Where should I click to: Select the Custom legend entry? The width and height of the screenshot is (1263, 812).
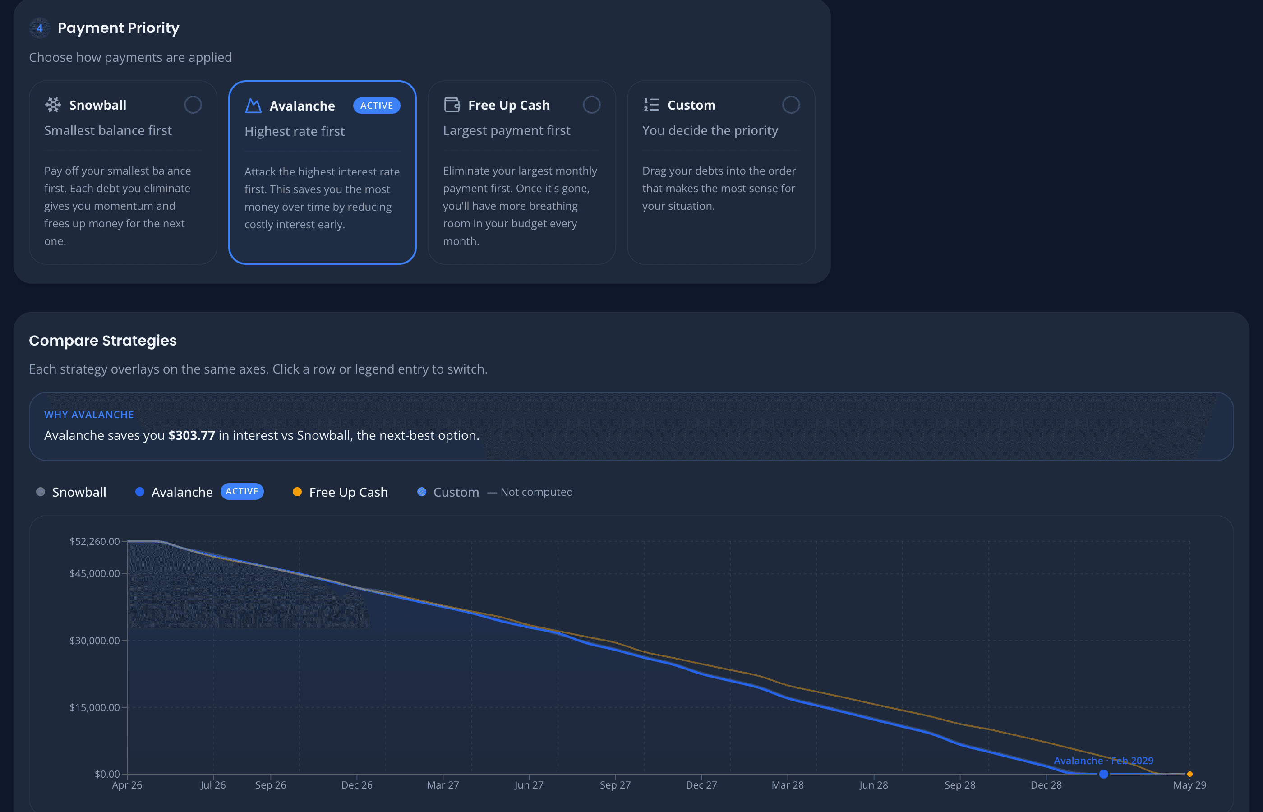(455, 491)
